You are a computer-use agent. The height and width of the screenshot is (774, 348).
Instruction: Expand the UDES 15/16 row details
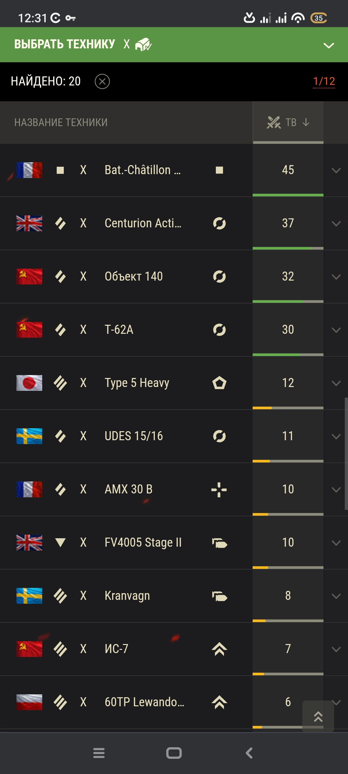336,436
